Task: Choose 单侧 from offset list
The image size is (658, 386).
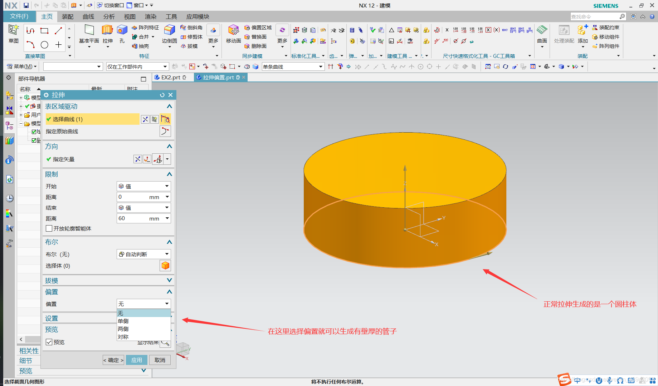Action: tap(144, 321)
